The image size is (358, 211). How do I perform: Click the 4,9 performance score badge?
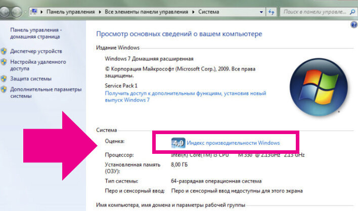pyautogui.click(x=178, y=143)
